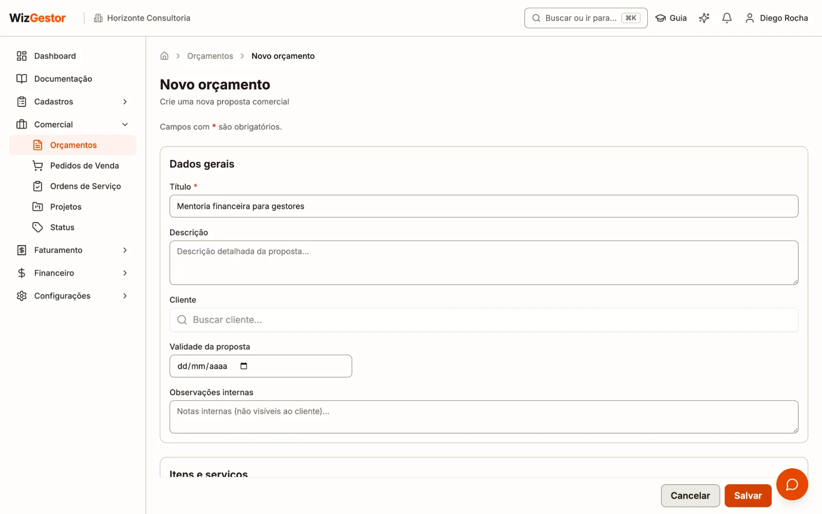The width and height of the screenshot is (822, 514).
Task: Click the Comercial briefcase icon
Action: point(22,124)
